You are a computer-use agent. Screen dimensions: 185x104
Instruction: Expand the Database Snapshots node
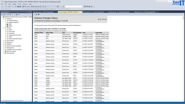5,23
